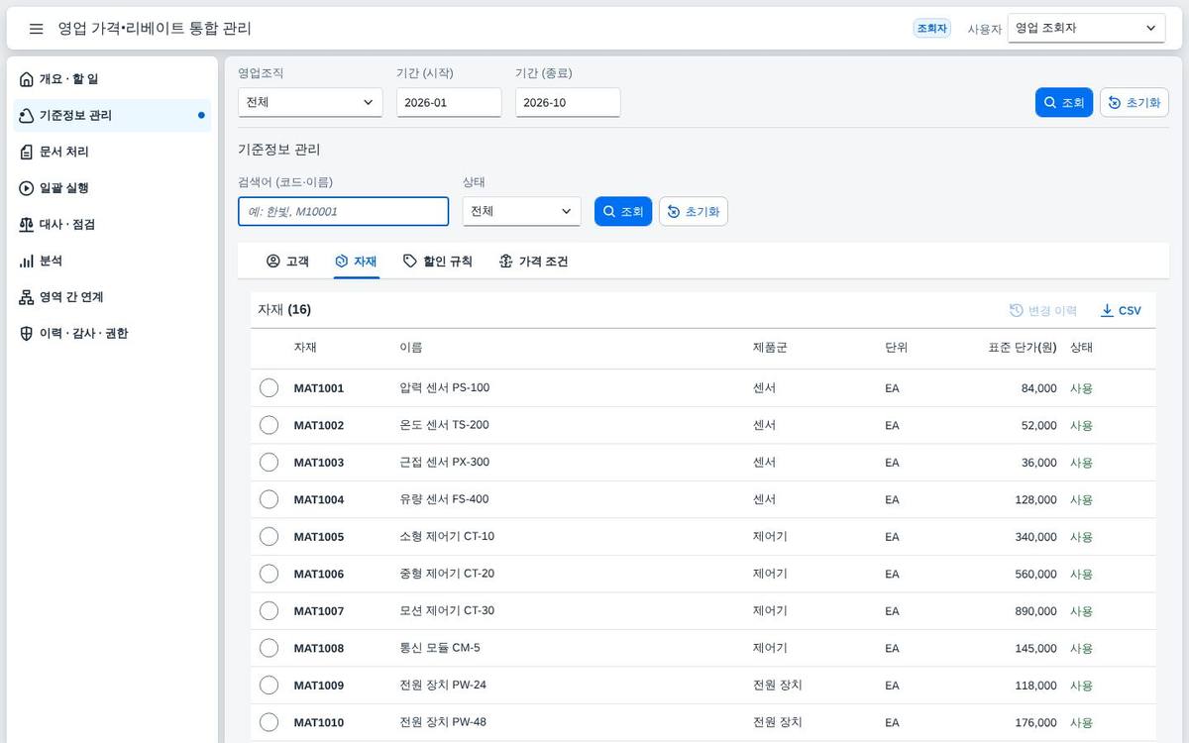Click the 단위 column header
Image resolution: width=1189 pixels, height=743 pixels.
pyautogui.click(x=896, y=348)
